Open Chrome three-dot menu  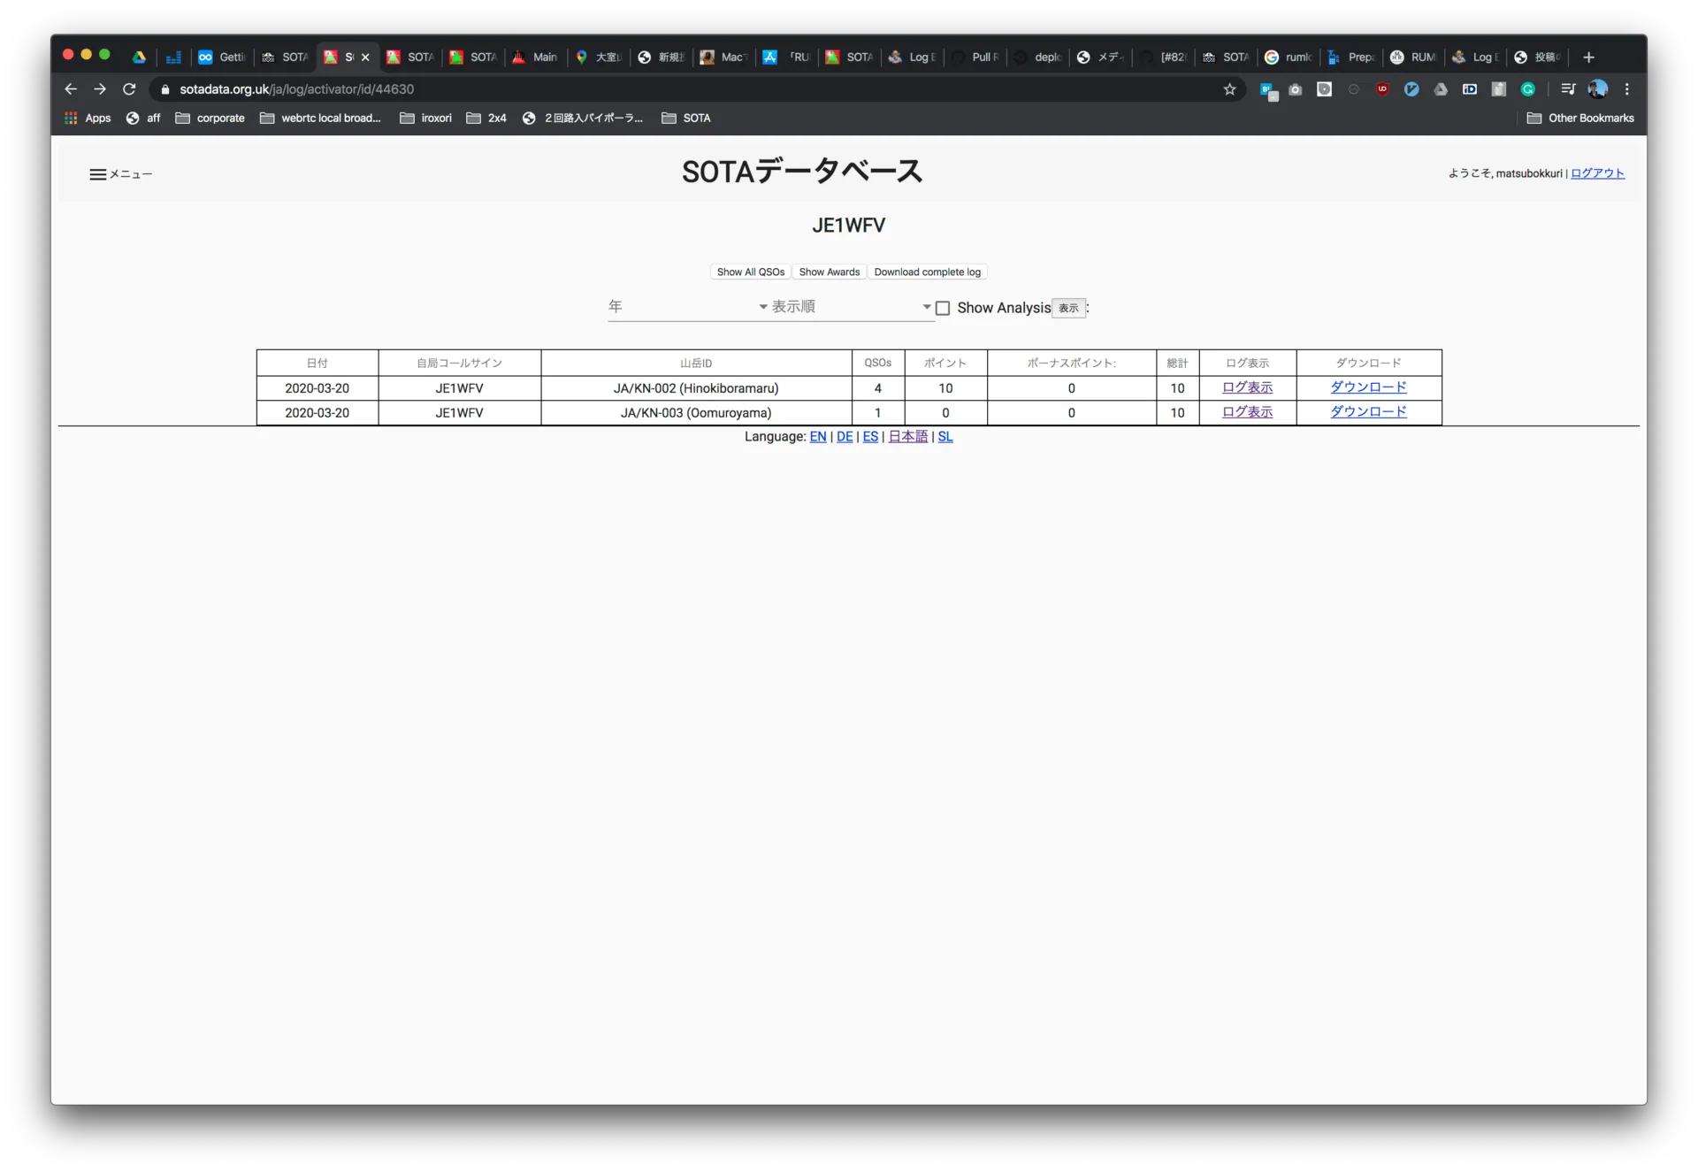(x=1626, y=89)
